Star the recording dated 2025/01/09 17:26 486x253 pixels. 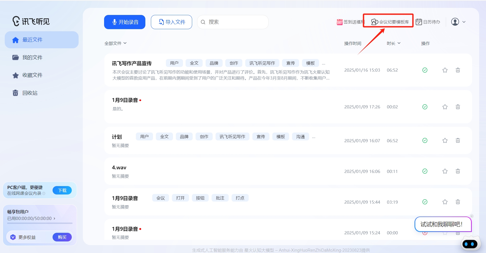point(445,107)
